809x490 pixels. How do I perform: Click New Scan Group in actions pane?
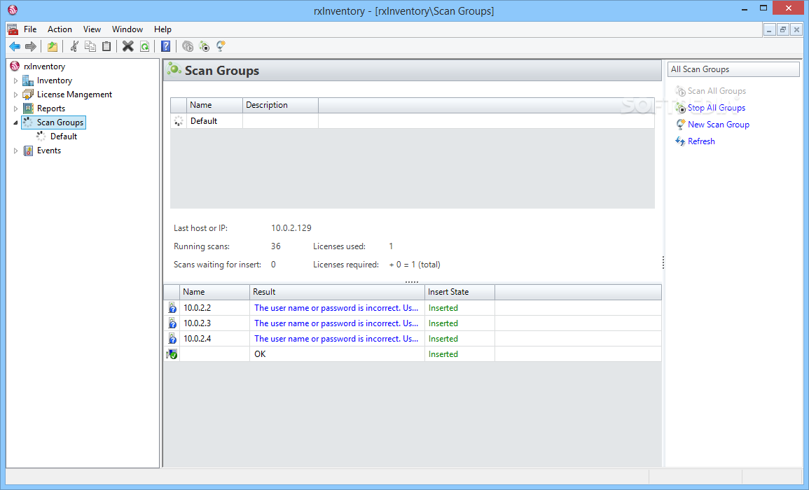coord(718,125)
